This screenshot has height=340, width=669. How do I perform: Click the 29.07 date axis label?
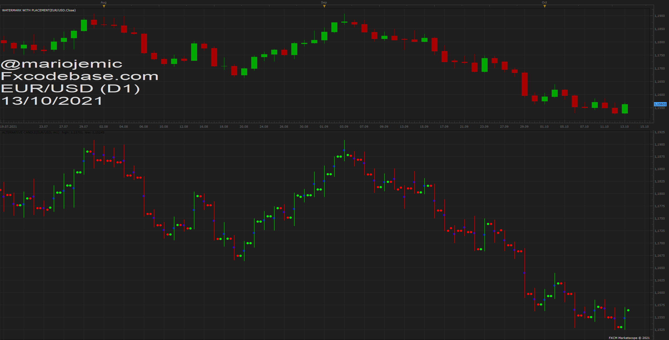pyautogui.click(x=84, y=127)
